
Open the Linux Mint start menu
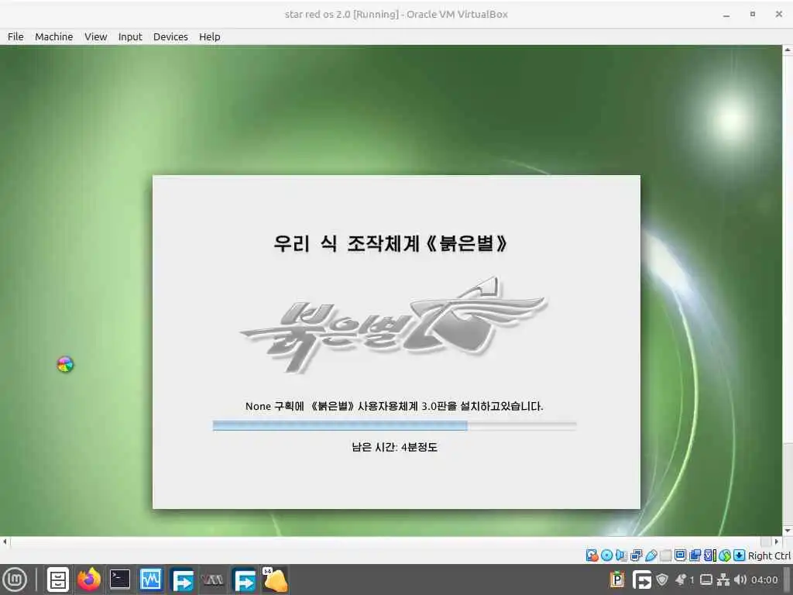pyautogui.click(x=15, y=580)
